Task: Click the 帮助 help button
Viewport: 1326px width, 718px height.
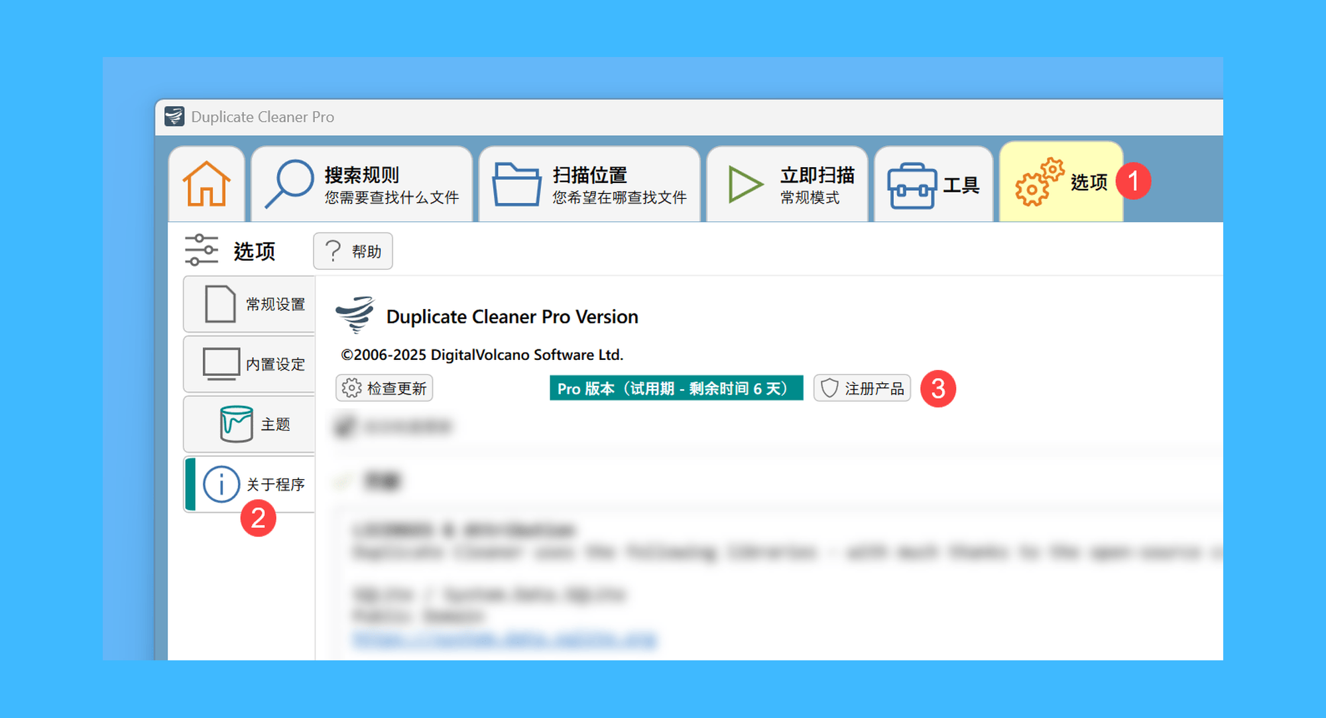Action: [x=353, y=251]
